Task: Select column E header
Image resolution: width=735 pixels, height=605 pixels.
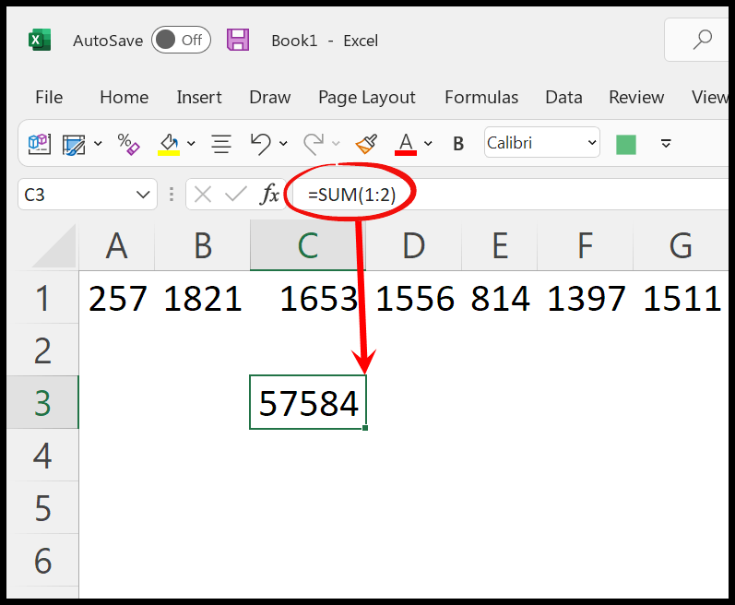Action: pyautogui.click(x=500, y=245)
